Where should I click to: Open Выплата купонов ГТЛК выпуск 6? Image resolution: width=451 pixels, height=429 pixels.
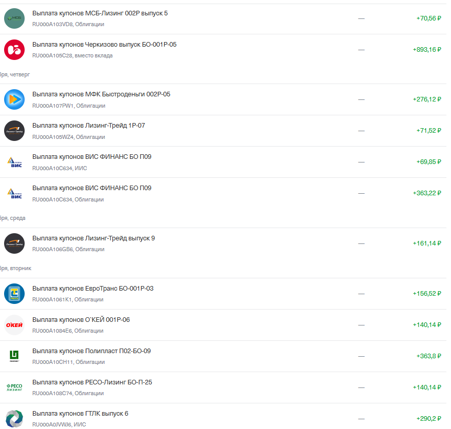pyautogui.click(x=80, y=414)
